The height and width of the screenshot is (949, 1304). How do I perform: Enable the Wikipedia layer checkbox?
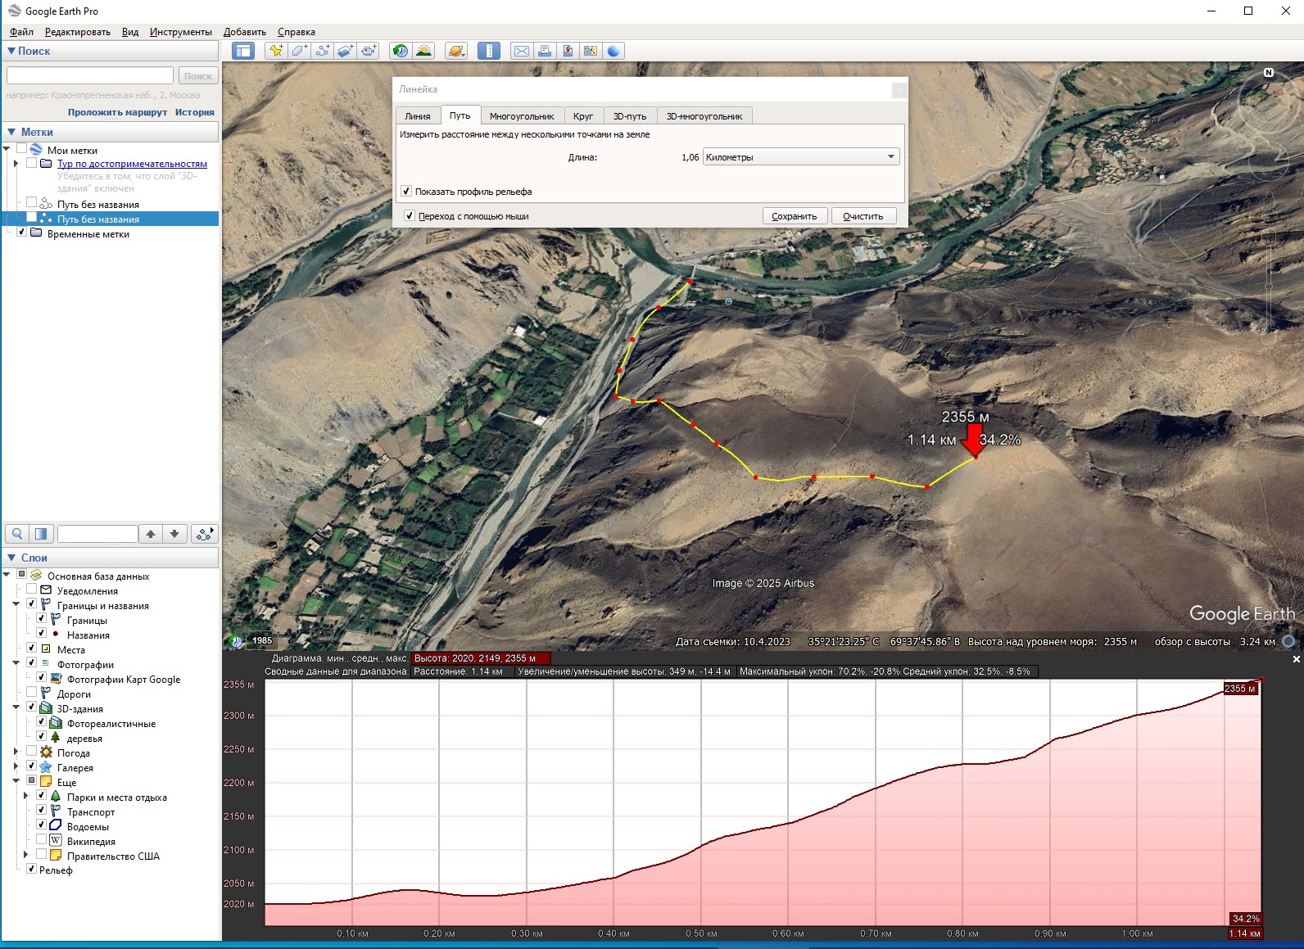pyautogui.click(x=42, y=841)
